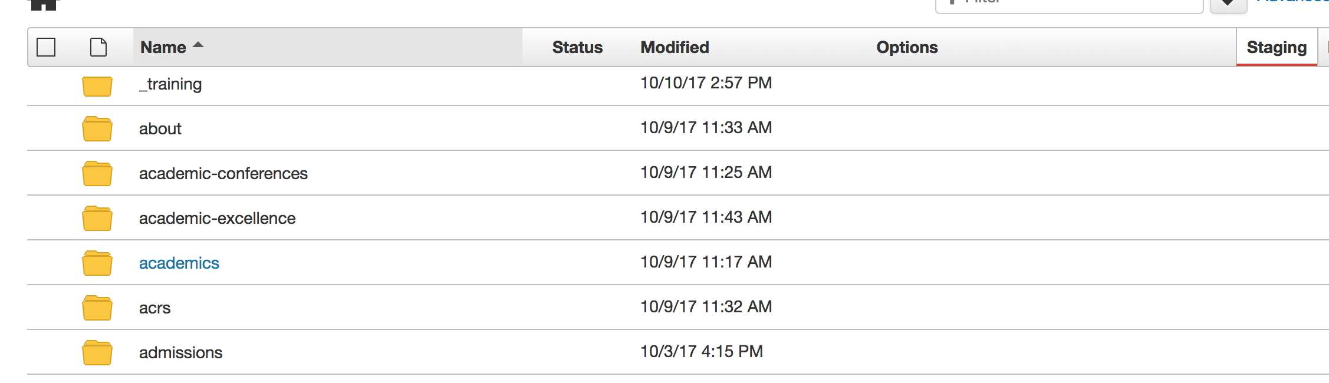Click the home icon above the file list

pyautogui.click(x=44, y=5)
